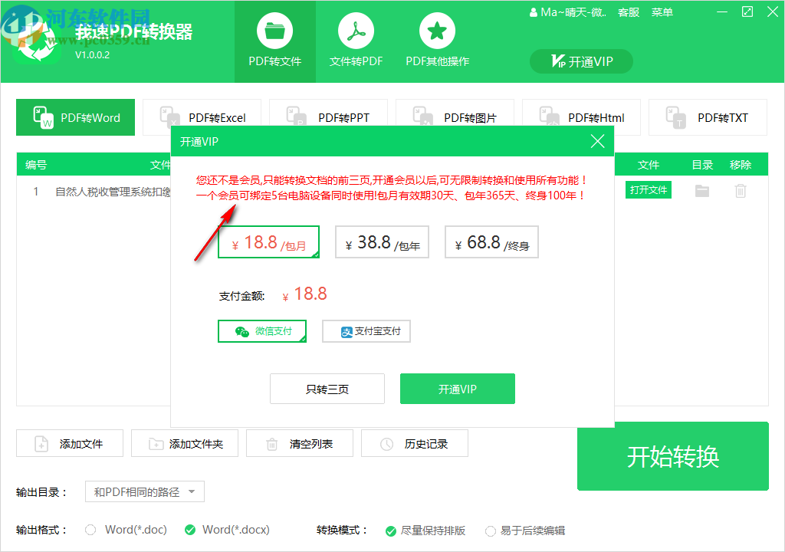The height and width of the screenshot is (552, 785).
Task: Click the 移除 delete icon for file row
Action: tap(741, 190)
